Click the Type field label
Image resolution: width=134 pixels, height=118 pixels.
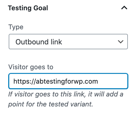tap(16, 27)
